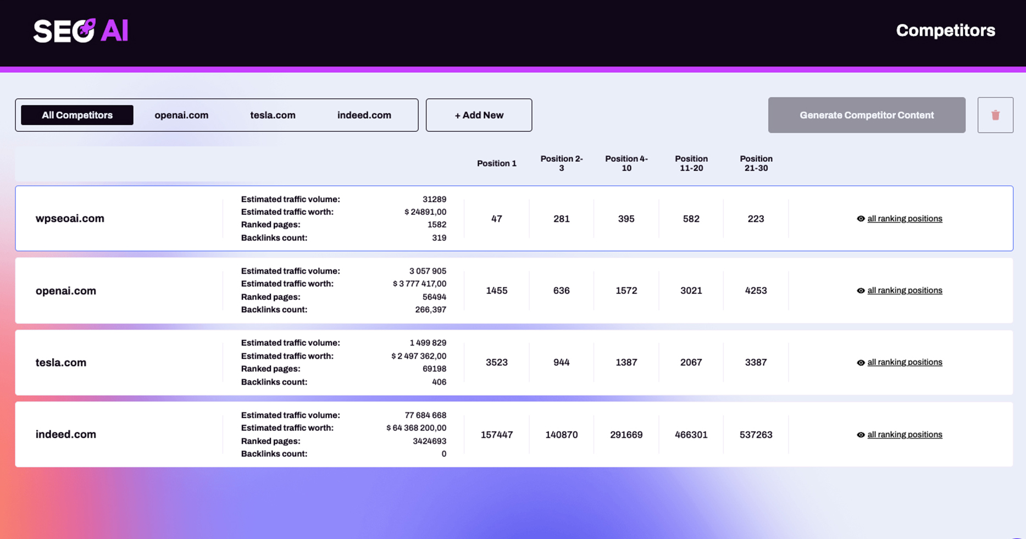Open all ranking positions for openai.com
Image resolution: width=1026 pixels, height=539 pixels.
[x=905, y=291]
